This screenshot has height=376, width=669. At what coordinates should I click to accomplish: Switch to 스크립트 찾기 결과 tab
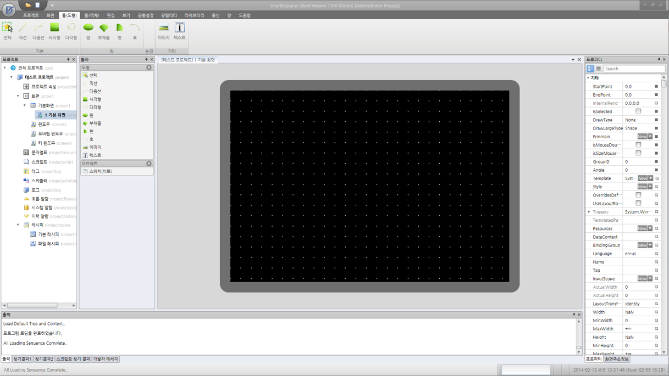[x=73, y=359]
